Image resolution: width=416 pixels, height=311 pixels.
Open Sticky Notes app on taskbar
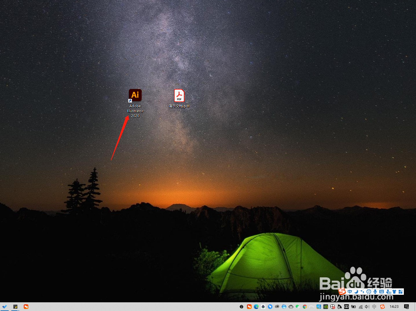click(15, 307)
